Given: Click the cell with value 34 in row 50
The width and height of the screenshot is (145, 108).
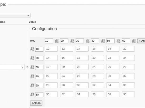Looking at the screenshot, I should pyautogui.click(x=113, y=85).
